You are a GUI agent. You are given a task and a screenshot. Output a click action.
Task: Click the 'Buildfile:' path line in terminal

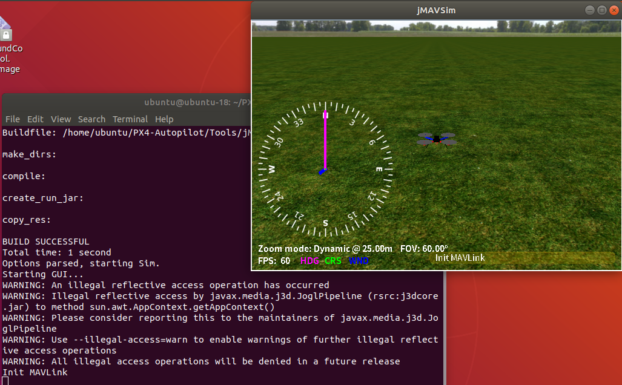[127, 133]
